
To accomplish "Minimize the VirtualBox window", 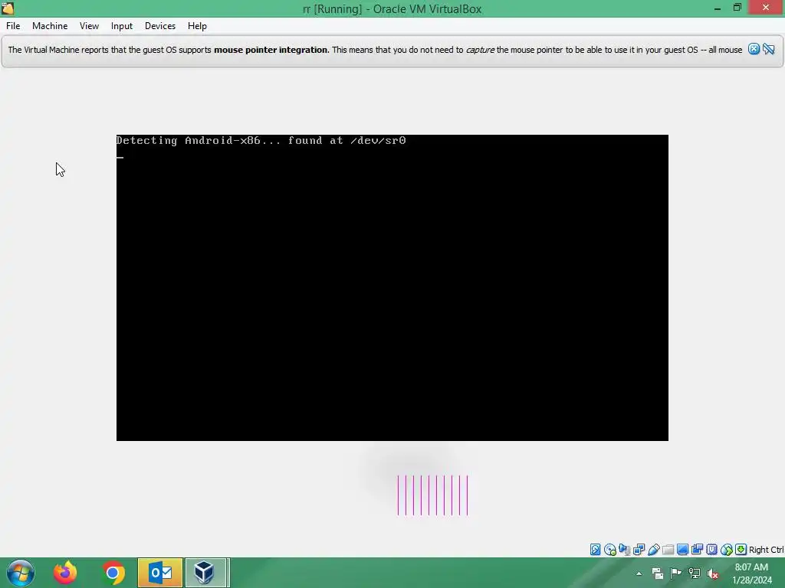I will click(718, 8).
